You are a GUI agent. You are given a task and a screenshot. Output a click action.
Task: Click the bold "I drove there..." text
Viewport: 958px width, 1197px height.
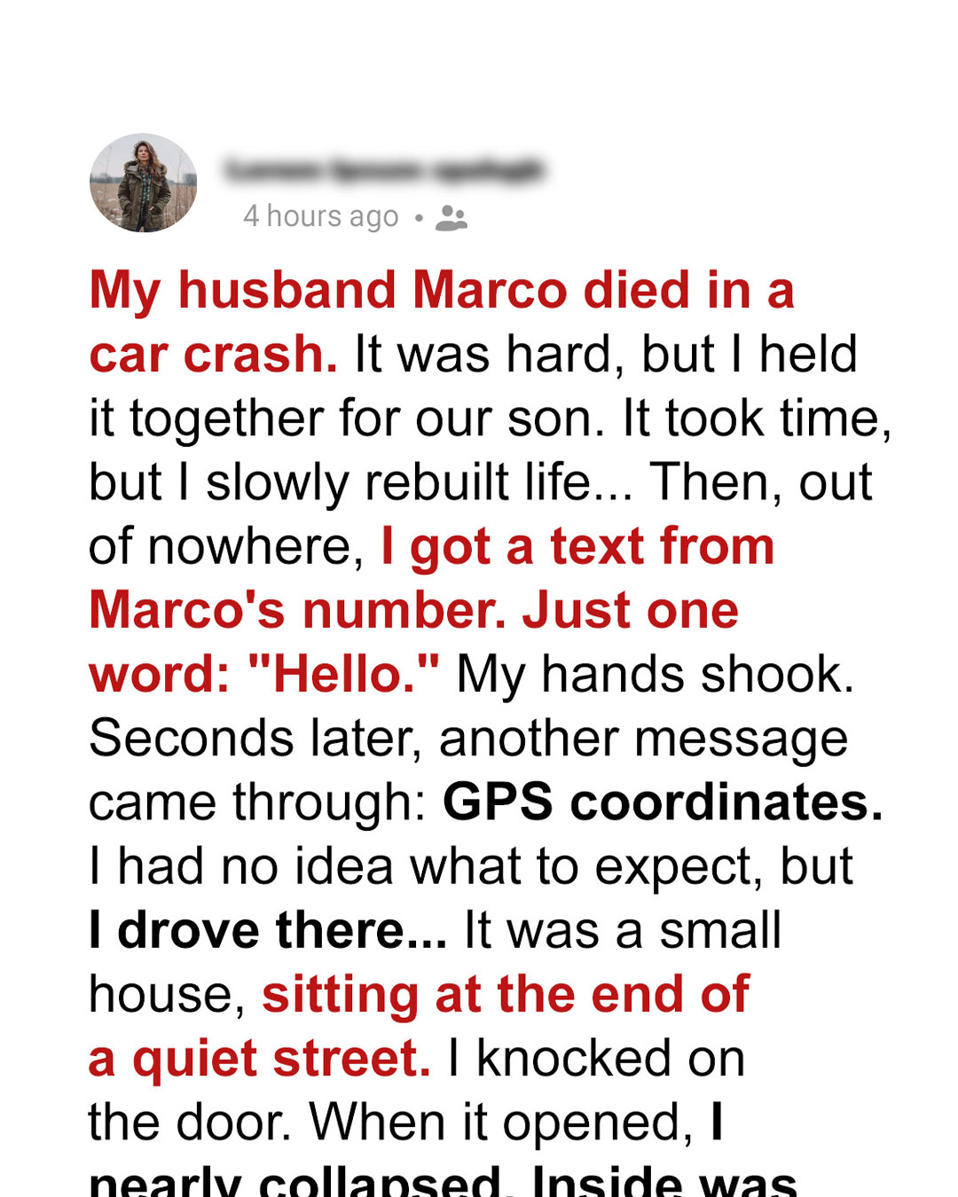268,930
